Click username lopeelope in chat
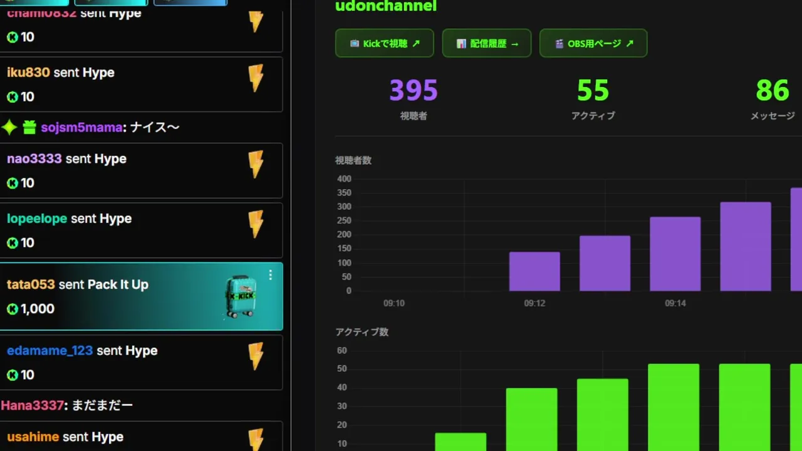This screenshot has width=802, height=451. [37, 219]
